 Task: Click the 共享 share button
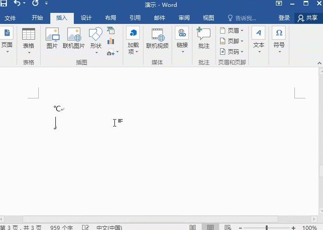308,18
